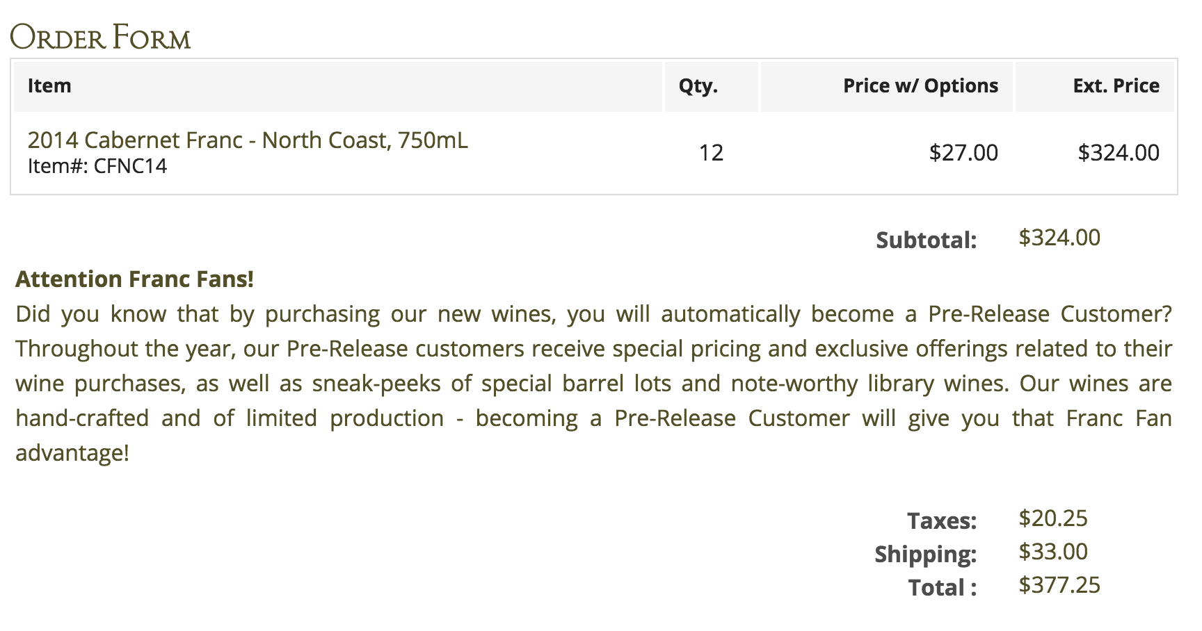Screen dimensions: 1202x631
Task: Click the $27.00 unit price
Action: (963, 152)
